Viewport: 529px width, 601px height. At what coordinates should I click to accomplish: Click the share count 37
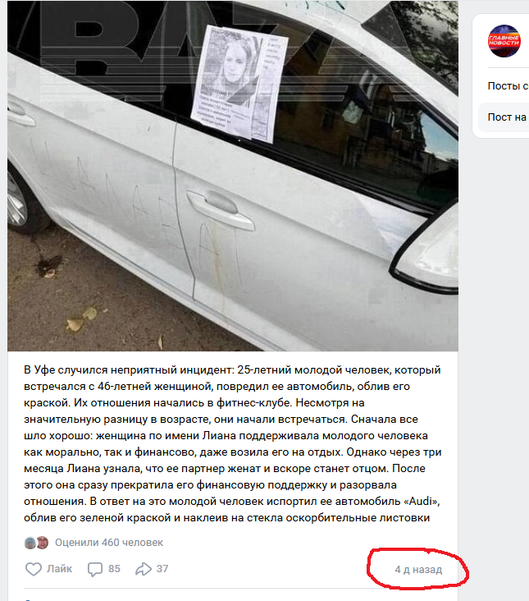pyautogui.click(x=162, y=569)
